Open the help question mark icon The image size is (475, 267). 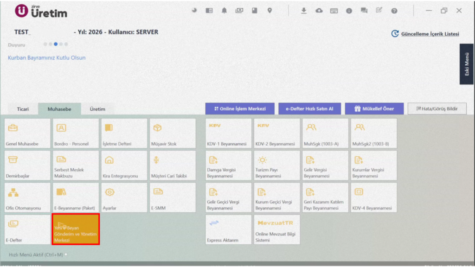(x=394, y=11)
